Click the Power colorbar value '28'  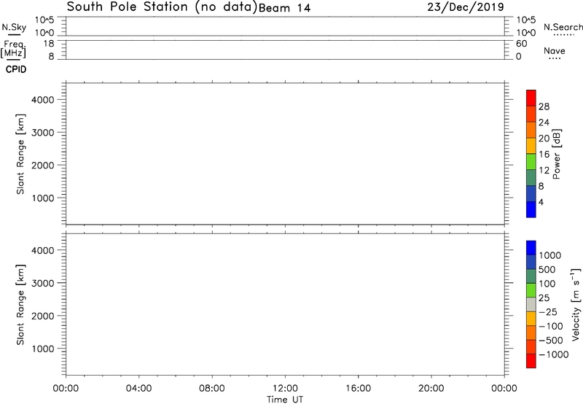click(544, 106)
